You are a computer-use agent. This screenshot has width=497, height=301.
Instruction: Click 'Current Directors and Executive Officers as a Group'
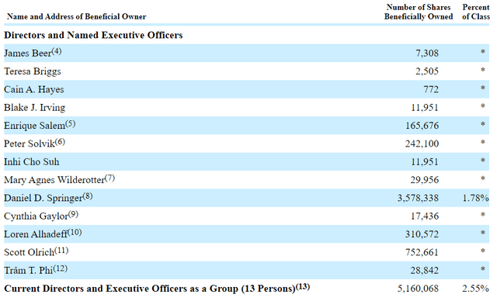point(121,289)
